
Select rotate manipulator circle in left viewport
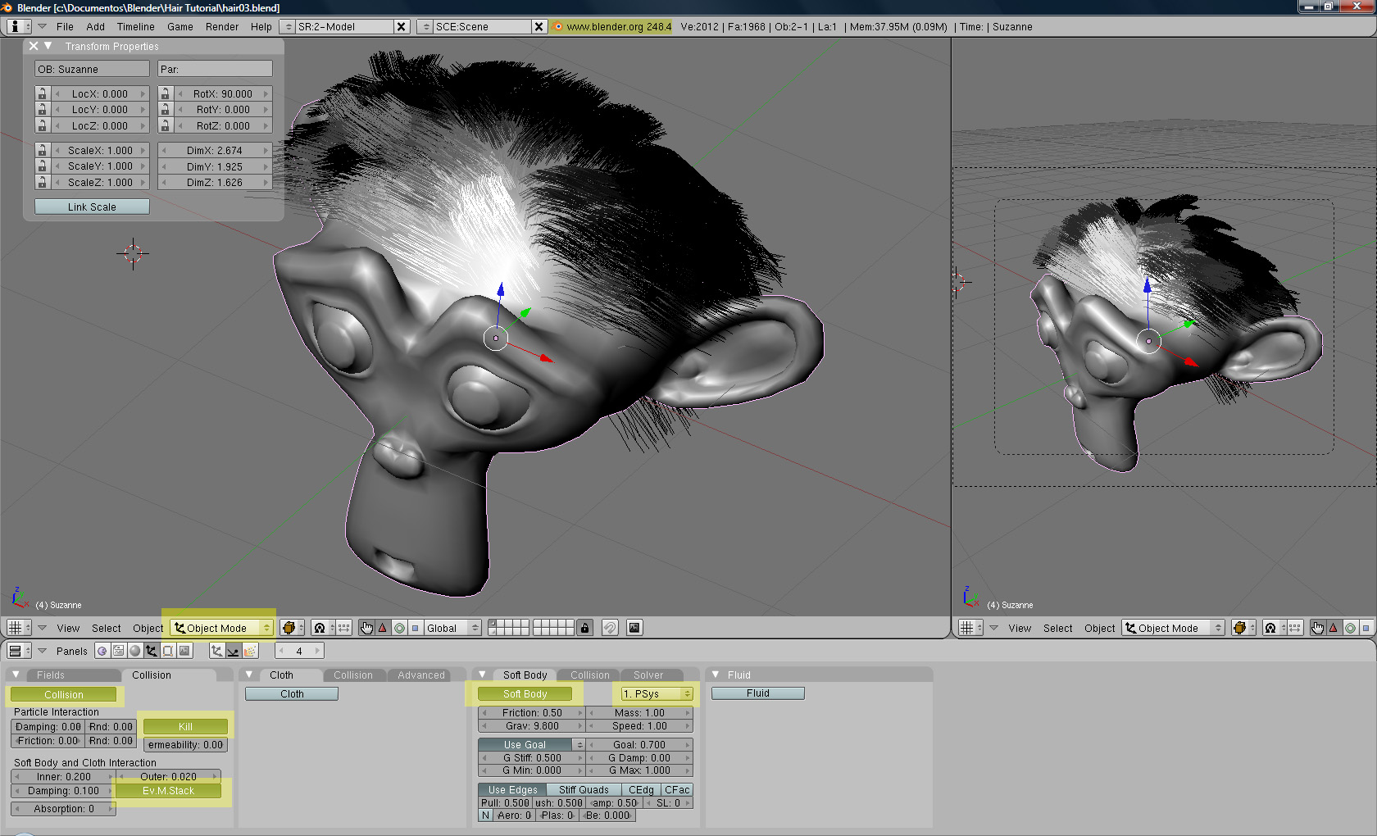click(399, 628)
